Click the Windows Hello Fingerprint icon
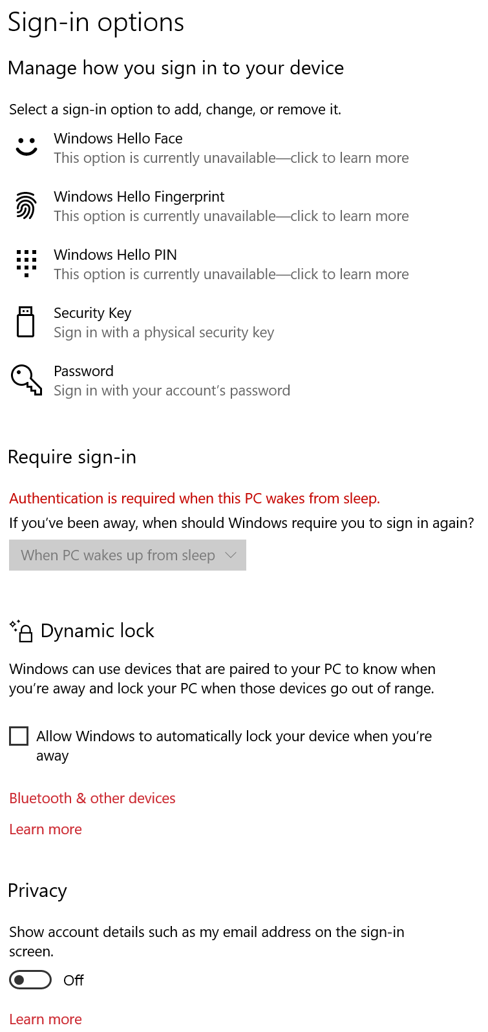This screenshot has width=488, height=1032. pos(25,205)
